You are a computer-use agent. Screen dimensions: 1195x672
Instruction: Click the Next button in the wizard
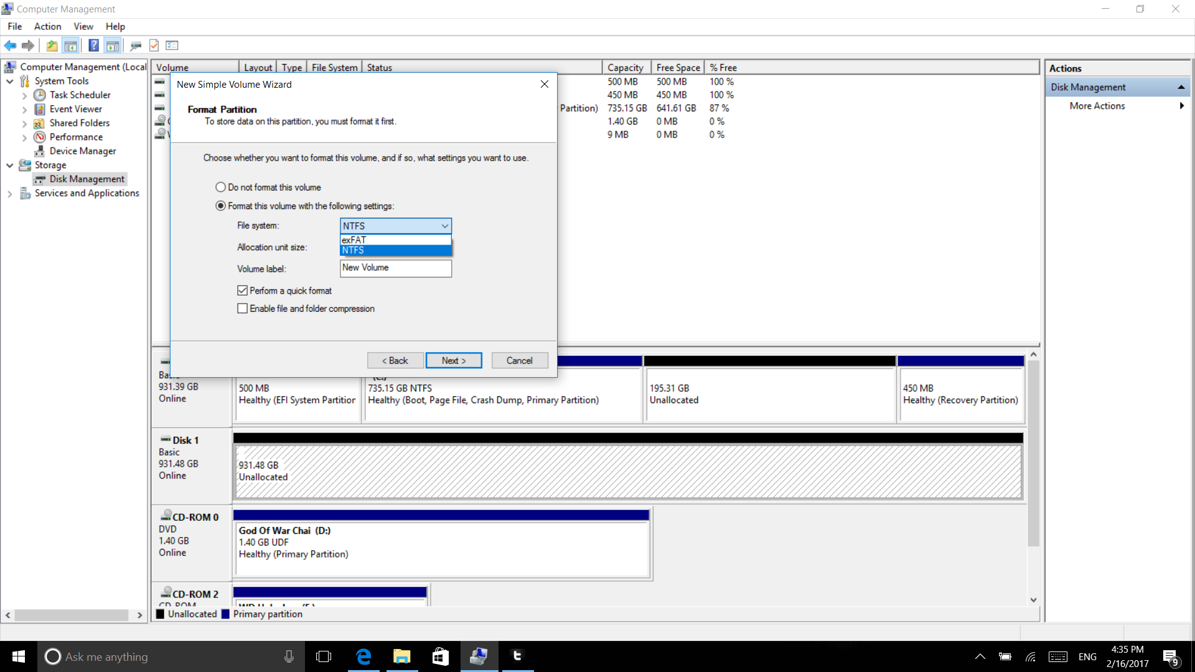click(453, 360)
